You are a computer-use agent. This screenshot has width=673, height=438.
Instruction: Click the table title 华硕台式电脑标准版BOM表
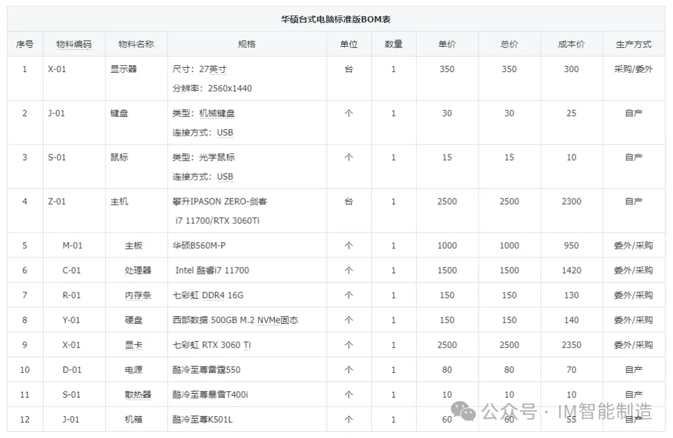(336, 19)
